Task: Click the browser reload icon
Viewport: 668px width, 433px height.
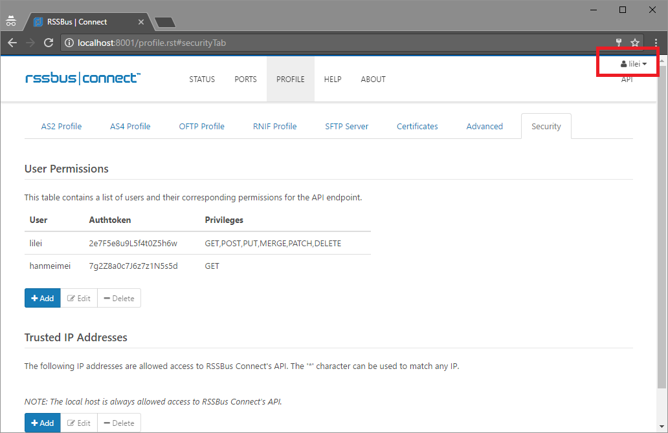Action: [48, 43]
